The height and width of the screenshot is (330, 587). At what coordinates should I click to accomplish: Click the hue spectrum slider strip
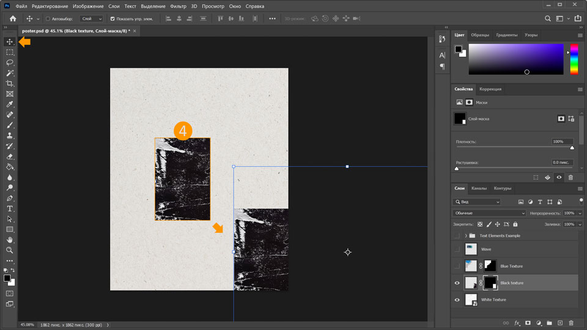(x=574, y=59)
